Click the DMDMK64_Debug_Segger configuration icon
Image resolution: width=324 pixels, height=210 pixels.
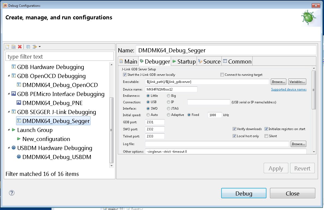pyautogui.click(x=19, y=121)
